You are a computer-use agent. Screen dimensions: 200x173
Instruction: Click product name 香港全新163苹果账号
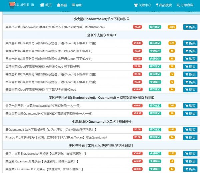click(49, 51)
